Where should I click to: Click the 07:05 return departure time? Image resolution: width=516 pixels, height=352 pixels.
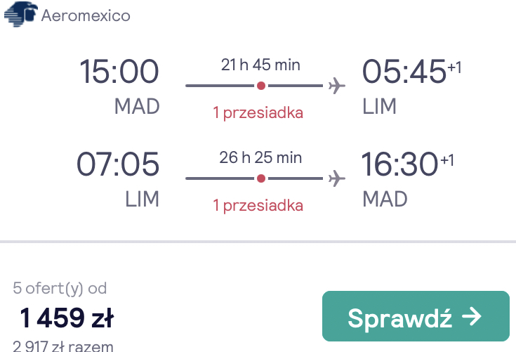[x=118, y=164]
